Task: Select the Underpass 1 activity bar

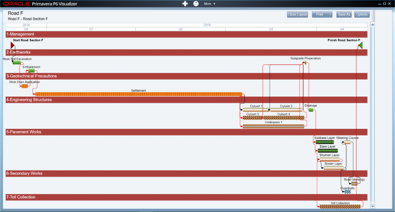Action: coord(273,126)
